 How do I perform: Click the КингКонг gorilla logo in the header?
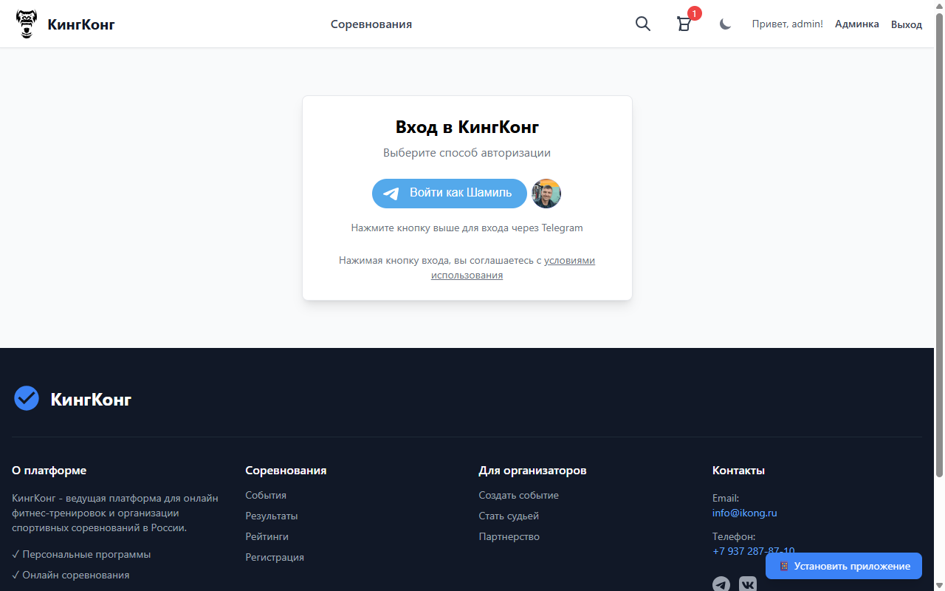(x=27, y=23)
